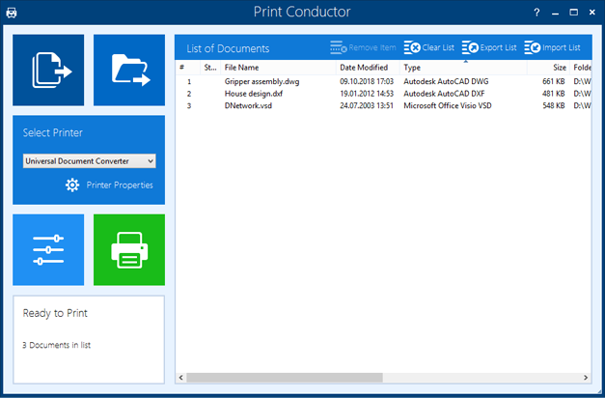Sort by the cut-off Folder column header
This screenshot has width=605, height=398.
[581, 68]
